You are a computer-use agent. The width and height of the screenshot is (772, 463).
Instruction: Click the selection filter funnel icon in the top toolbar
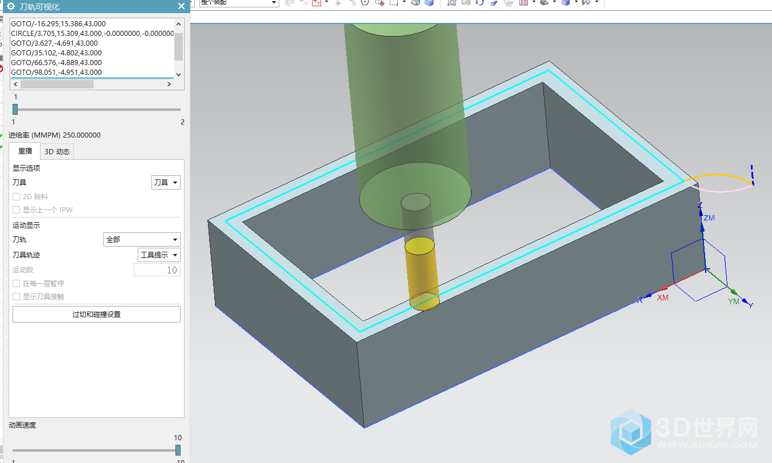316,3
